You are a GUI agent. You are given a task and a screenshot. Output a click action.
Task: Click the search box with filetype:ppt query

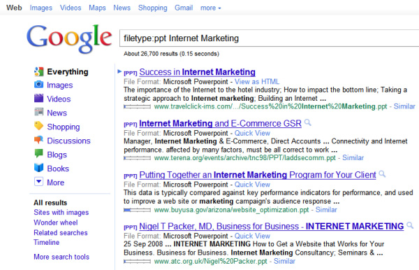[x=269, y=38]
